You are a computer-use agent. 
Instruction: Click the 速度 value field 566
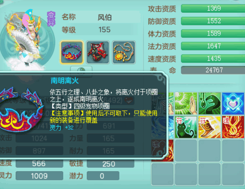[39, 164]
